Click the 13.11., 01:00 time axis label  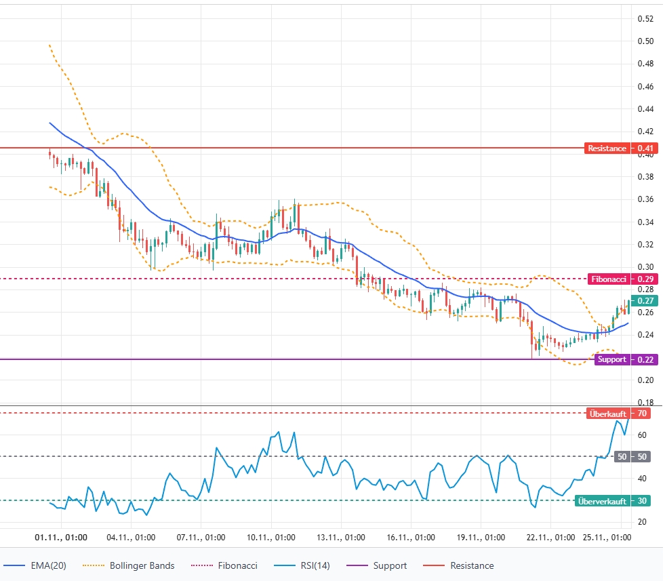coord(342,537)
